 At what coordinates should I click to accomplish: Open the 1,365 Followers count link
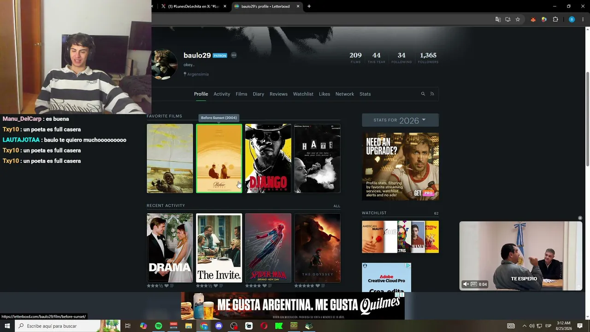[x=428, y=58]
